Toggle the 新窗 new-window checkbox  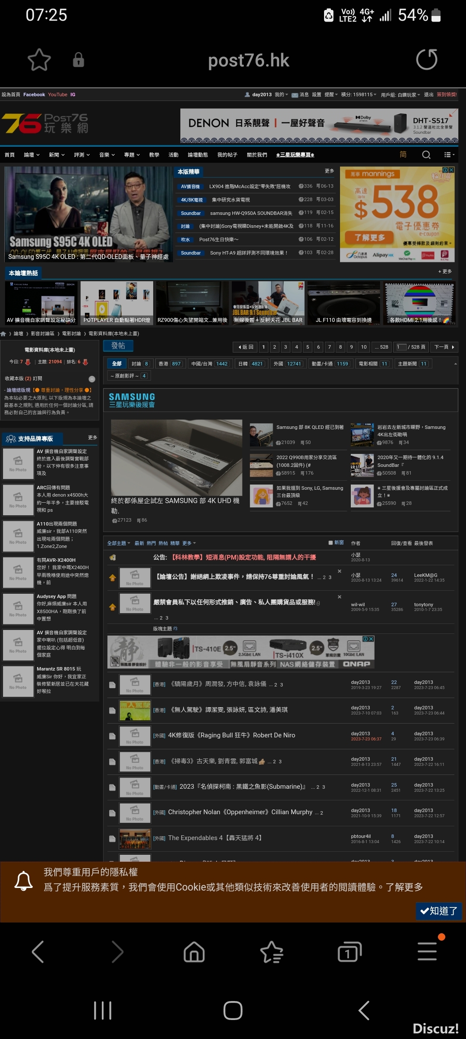pos(331,543)
